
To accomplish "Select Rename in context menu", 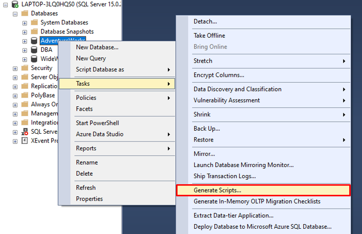I will click(117, 163).
